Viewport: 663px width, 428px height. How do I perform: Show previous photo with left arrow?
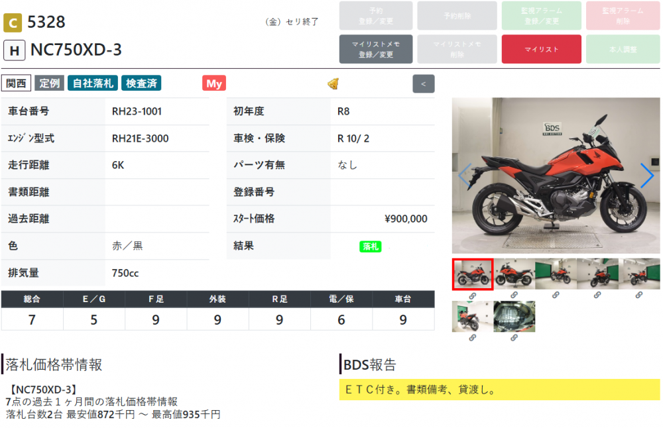click(x=465, y=176)
